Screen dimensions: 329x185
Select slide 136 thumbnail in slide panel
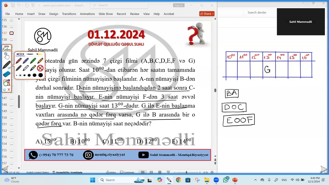(x=11, y=26)
